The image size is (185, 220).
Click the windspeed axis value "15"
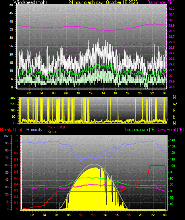(x=11, y=63)
